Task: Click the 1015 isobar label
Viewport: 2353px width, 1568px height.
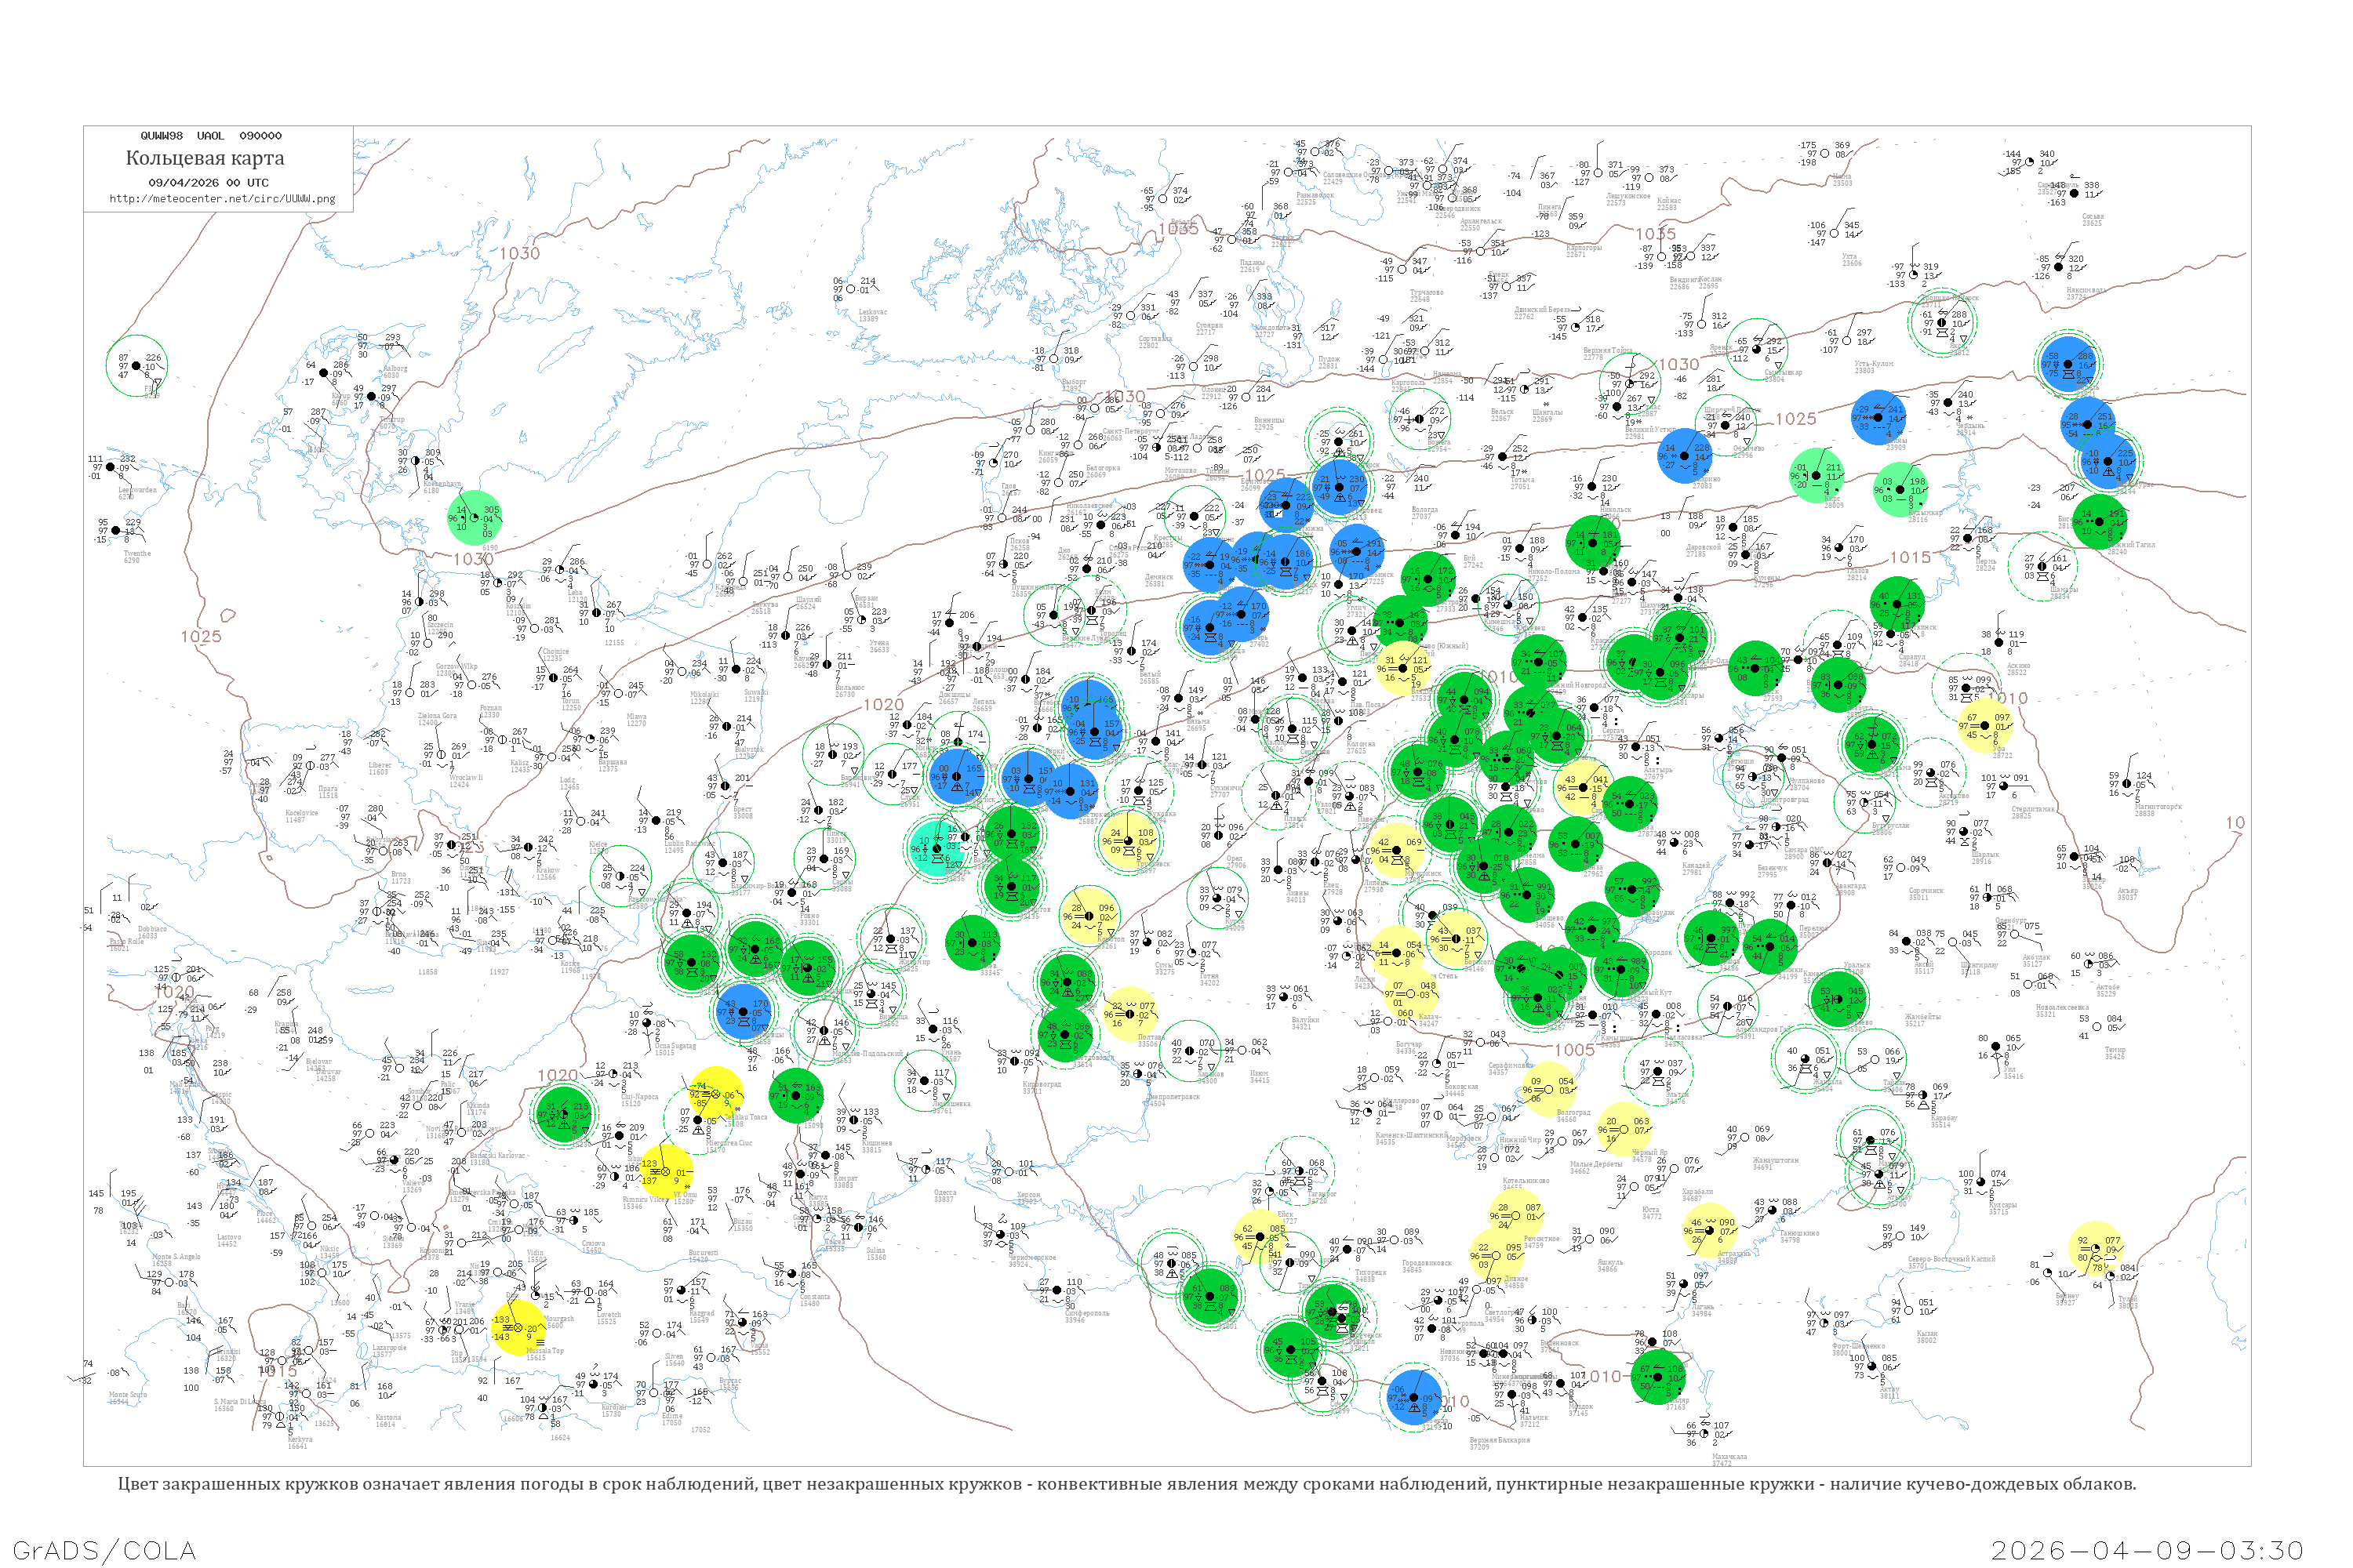Action: pyautogui.click(x=1909, y=557)
